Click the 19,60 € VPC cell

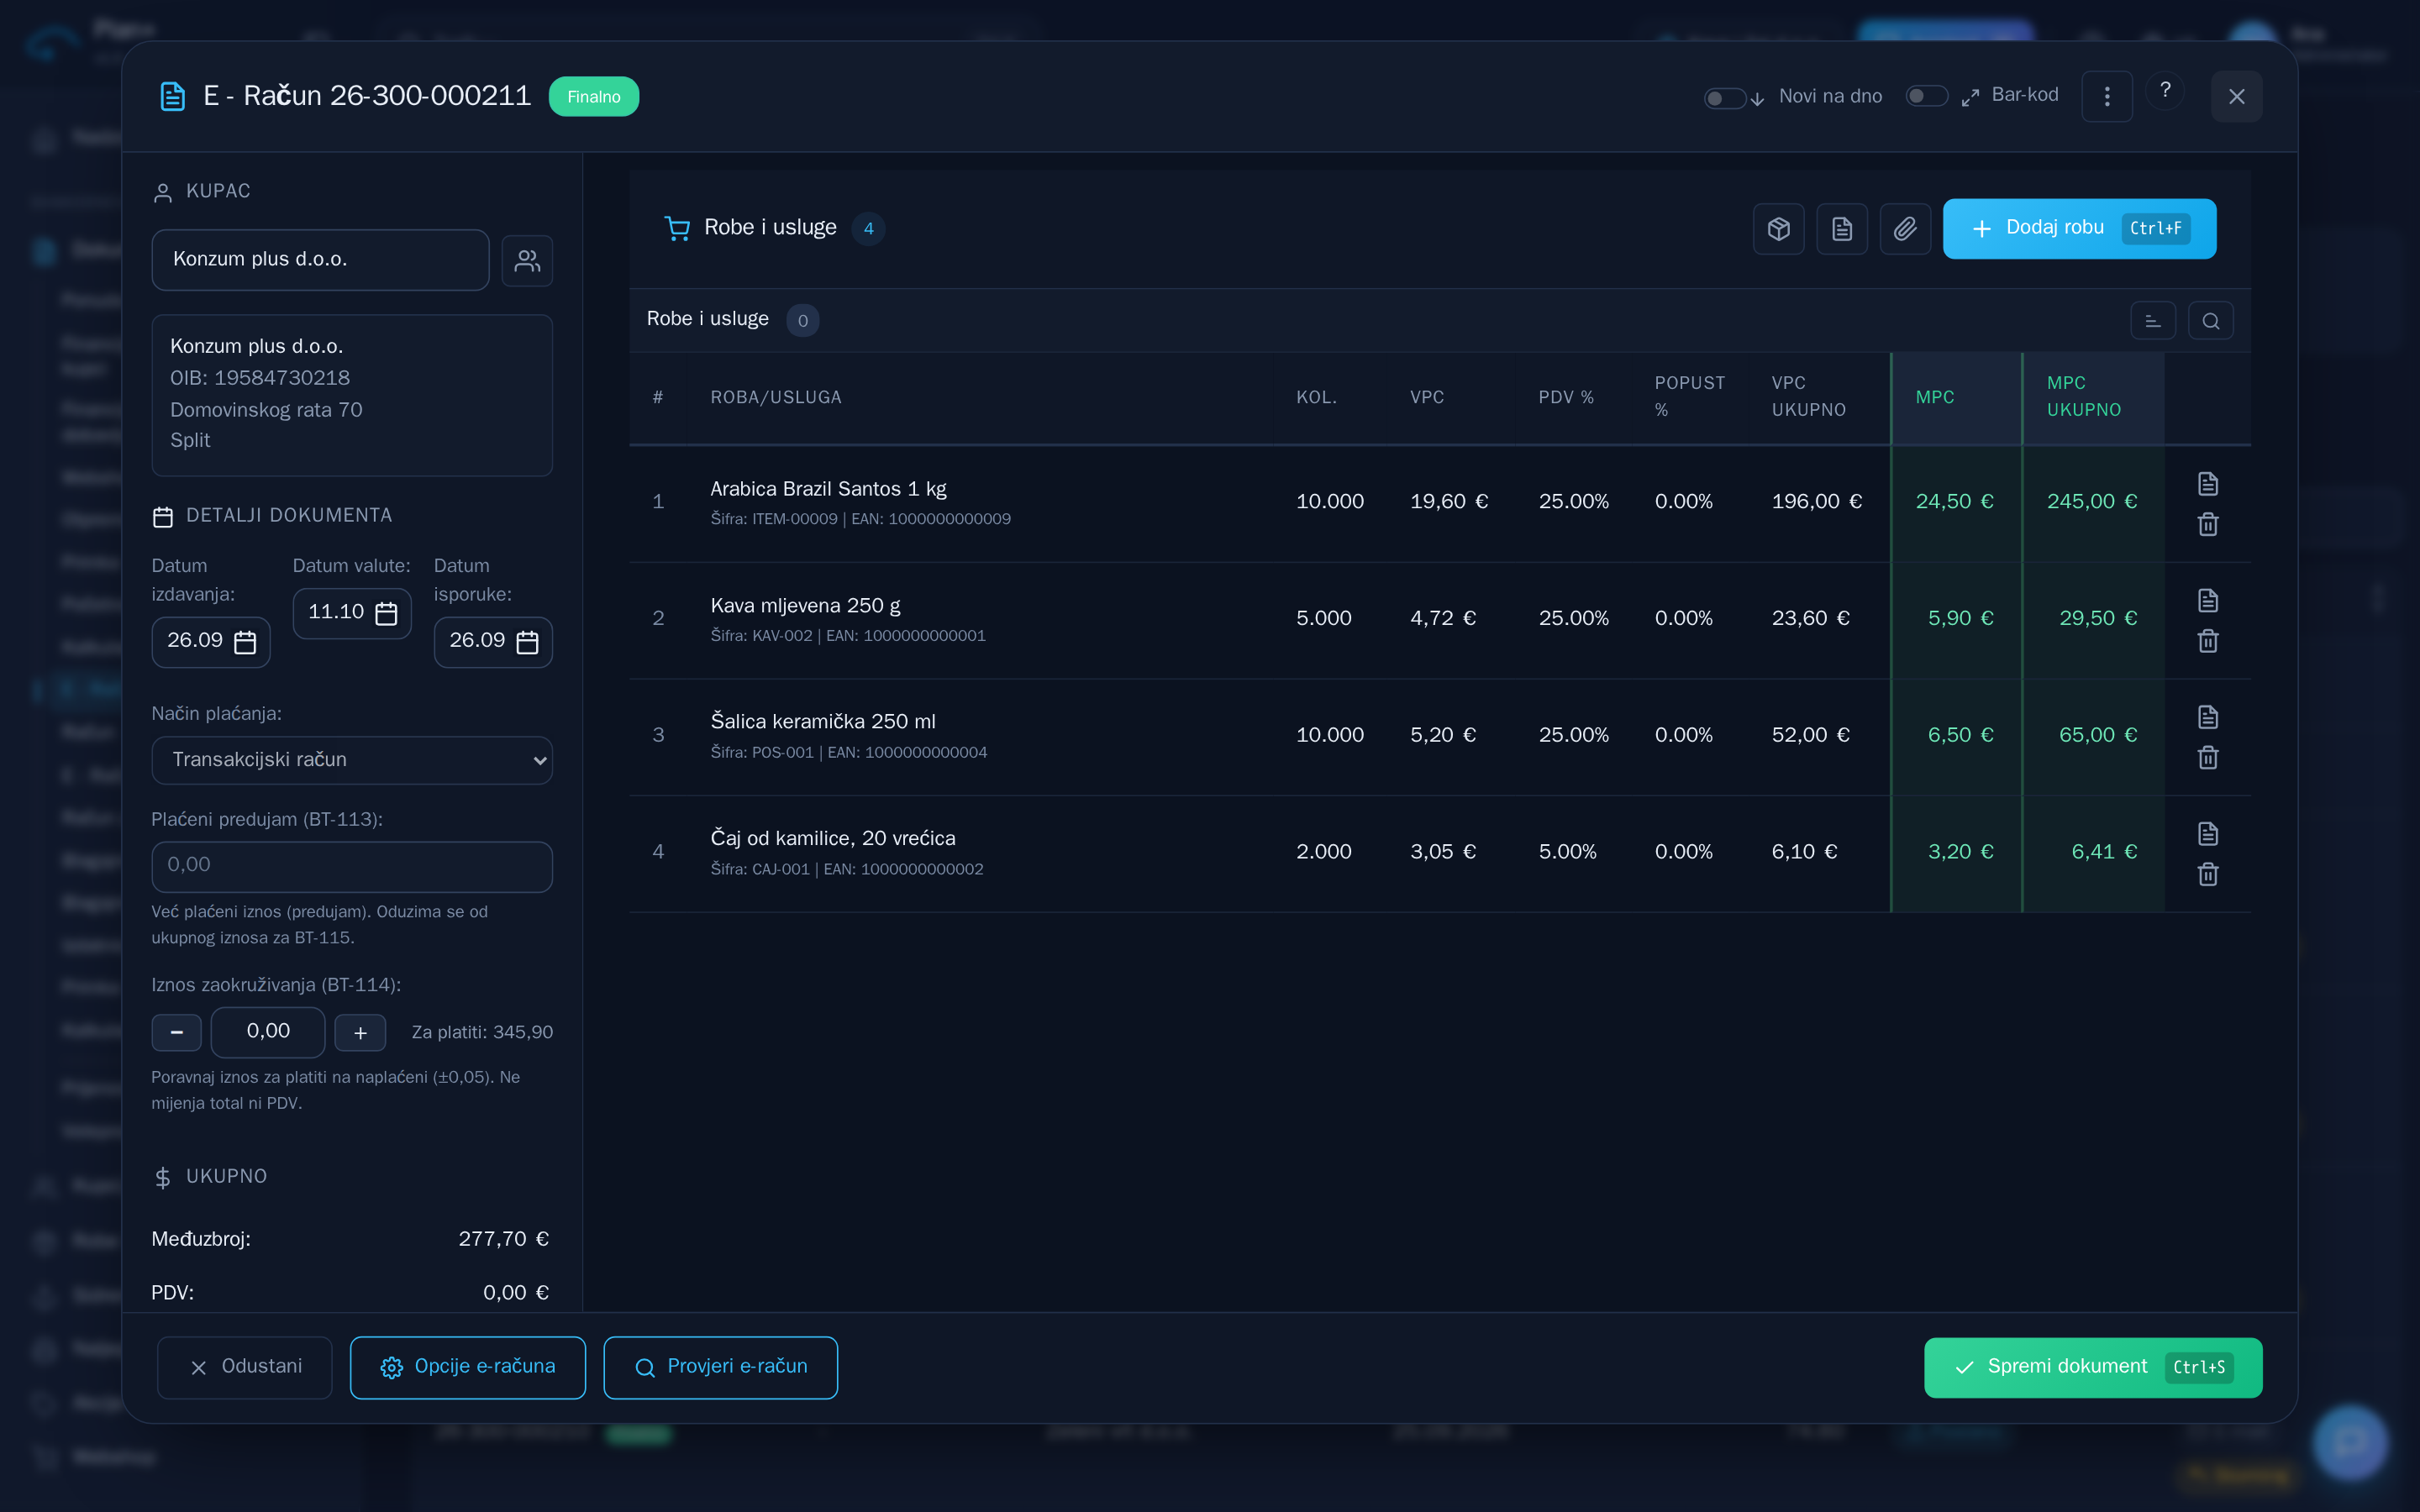[1449, 502]
